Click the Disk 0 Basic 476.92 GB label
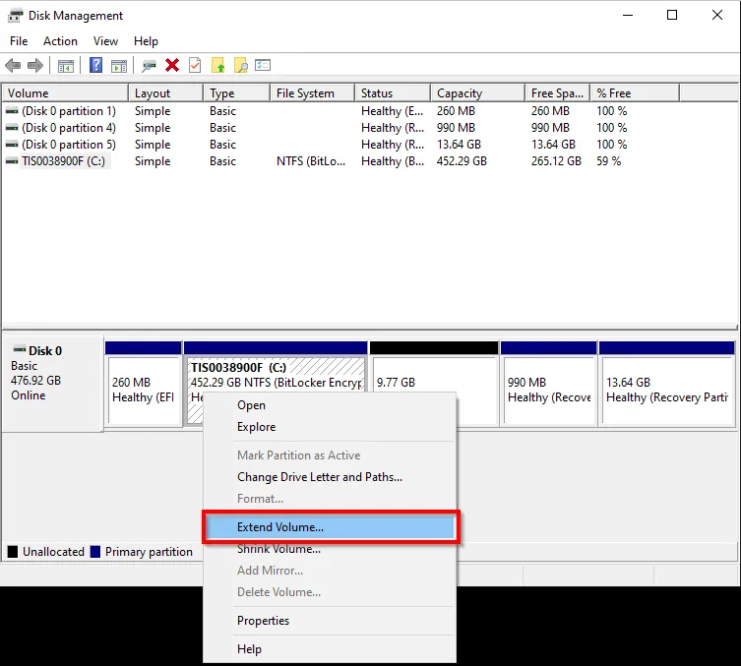The width and height of the screenshot is (741, 666). pos(52,384)
